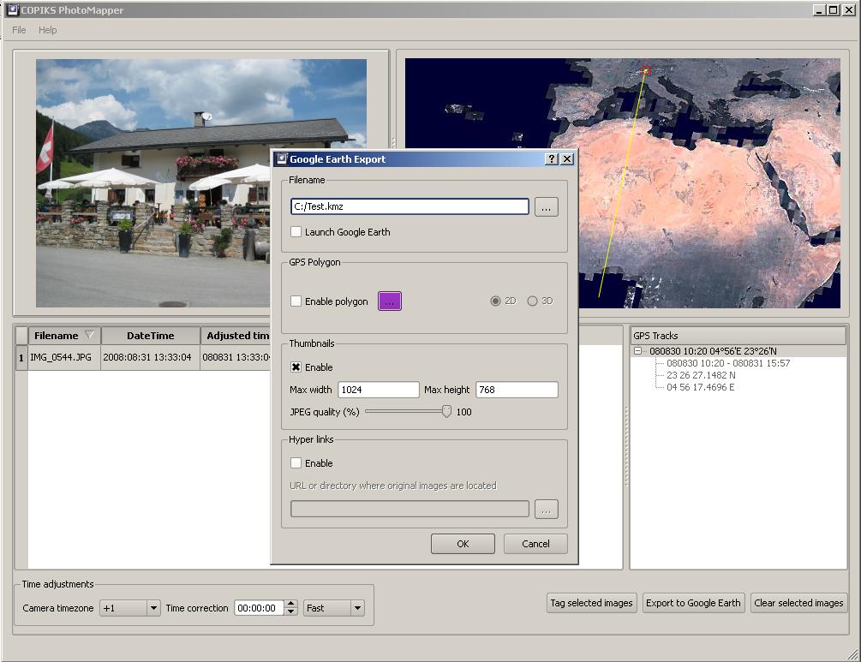861x662 pixels.
Task: Decrease time correction with down arrow
Action: (x=291, y=612)
